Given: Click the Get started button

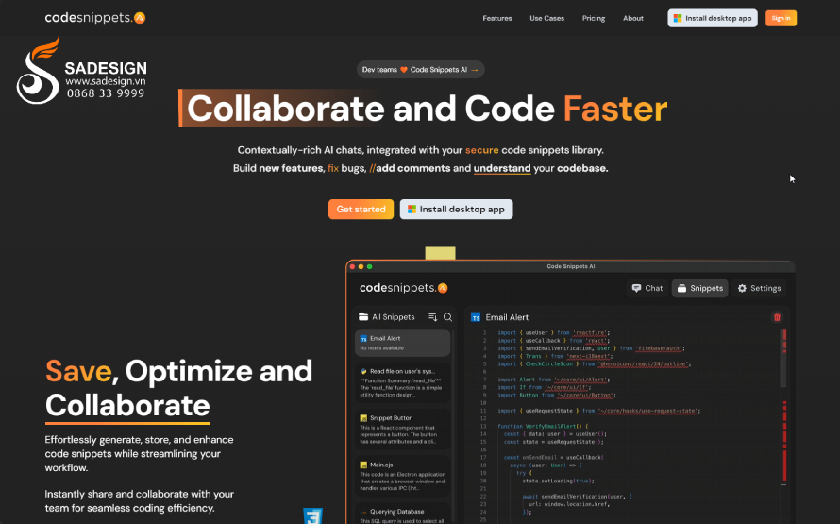Looking at the screenshot, I should (361, 210).
